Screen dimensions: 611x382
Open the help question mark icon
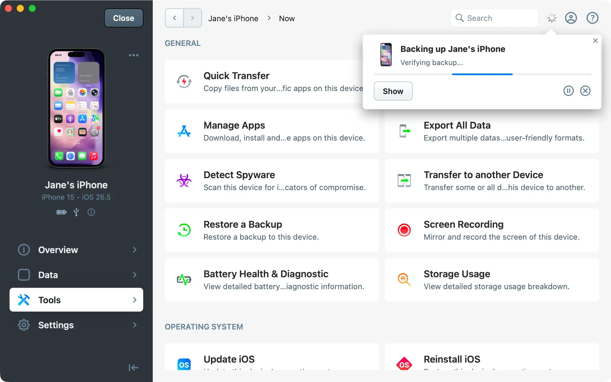(x=592, y=18)
